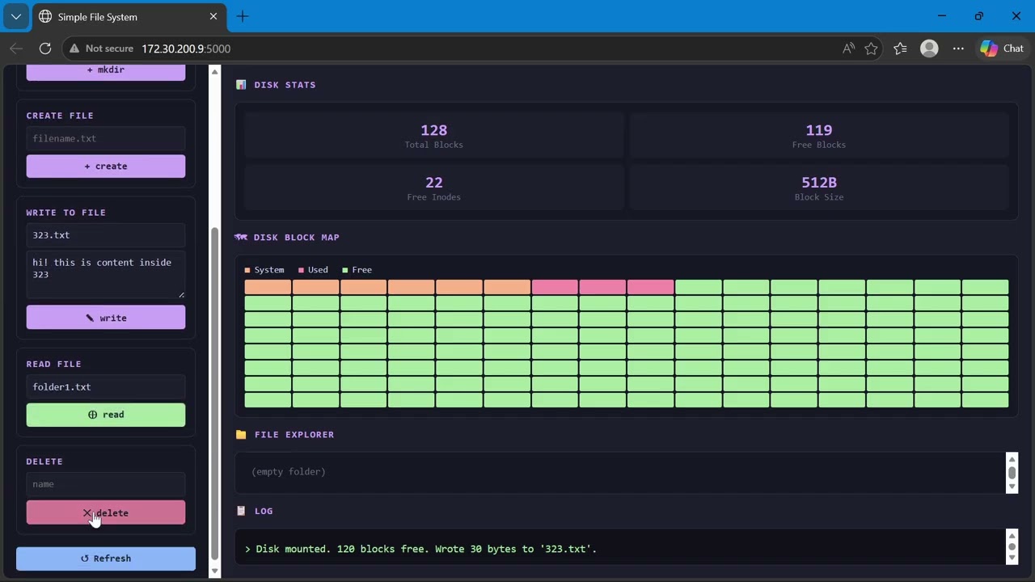Viewport: 1035px width, 582px height.
Task: Add page to favorites star
Action: click(x=871, y=48)
